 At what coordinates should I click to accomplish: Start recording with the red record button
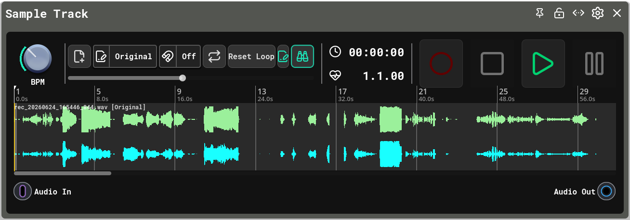(x=441, y=64)
